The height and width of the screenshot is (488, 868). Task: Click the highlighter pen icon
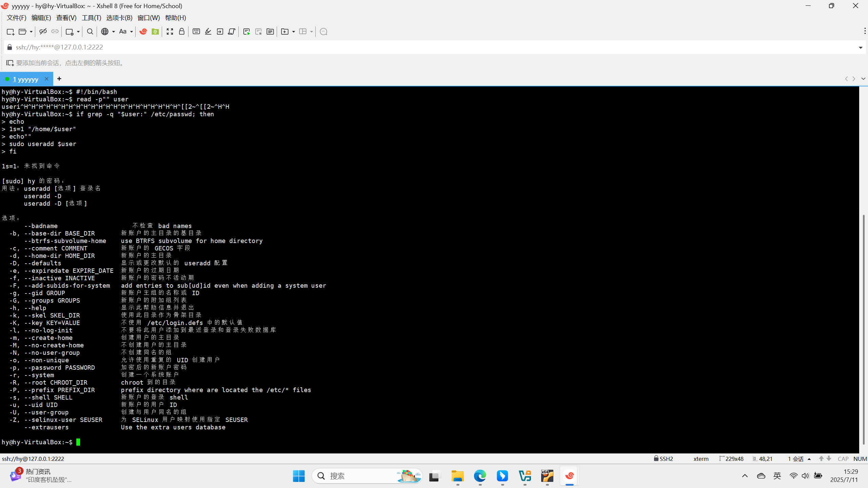coord(208,32)
